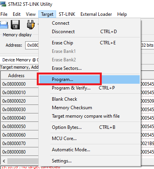The height and width of the screenshot is (169, 154).
Task: Select address row 0x08000050
Action: click(x=20, y=127)
